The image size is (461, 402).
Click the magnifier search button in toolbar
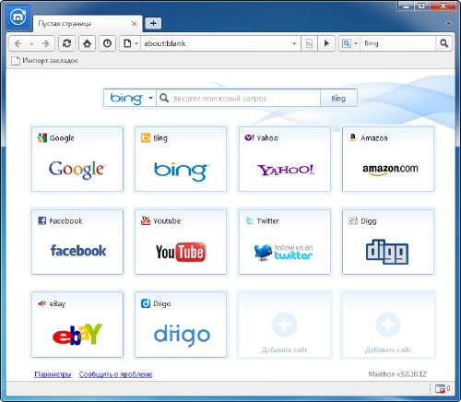pyautogui.click(x=443, y=43)
